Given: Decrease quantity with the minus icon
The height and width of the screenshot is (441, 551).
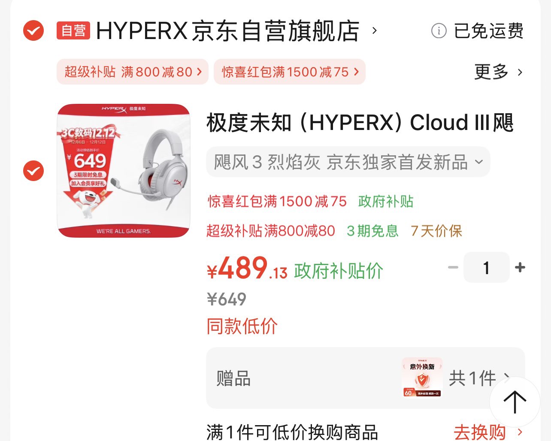Looking at the screenshot, I should [x=453, y=267].
